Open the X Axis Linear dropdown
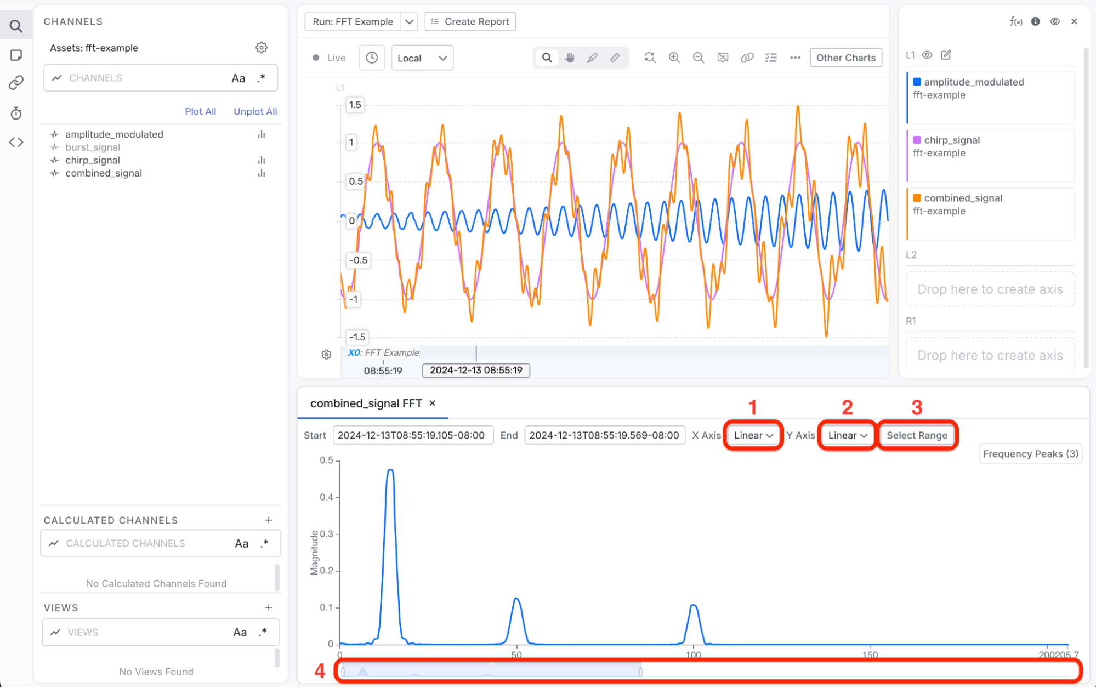 (753, 435)
